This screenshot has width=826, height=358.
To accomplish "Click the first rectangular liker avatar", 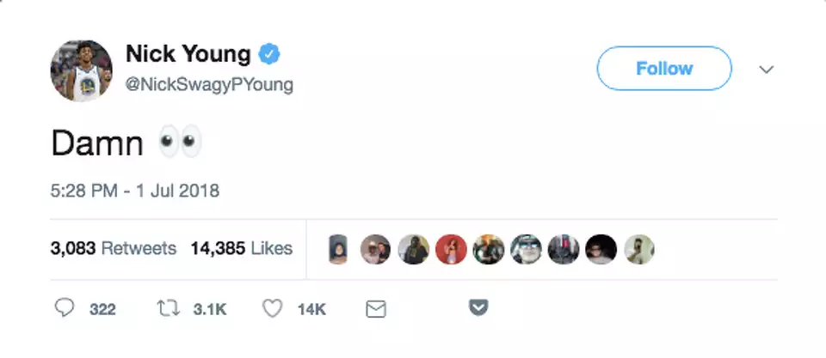I will 338,249.
